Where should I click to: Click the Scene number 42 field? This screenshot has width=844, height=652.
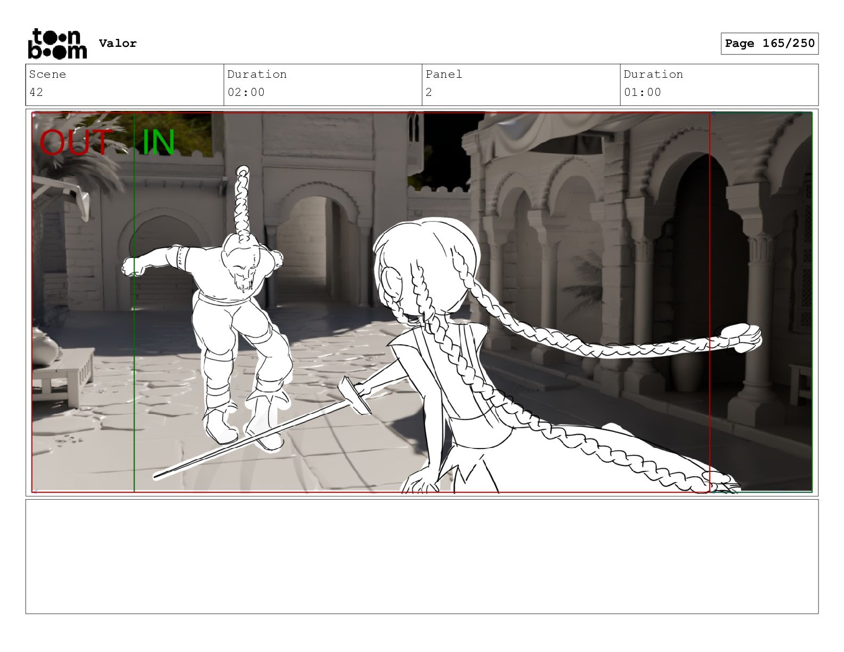pyautogui.click(x=36, y=92)
